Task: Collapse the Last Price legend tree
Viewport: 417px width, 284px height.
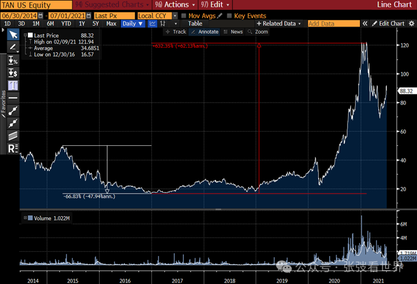Action: [25, 35]
